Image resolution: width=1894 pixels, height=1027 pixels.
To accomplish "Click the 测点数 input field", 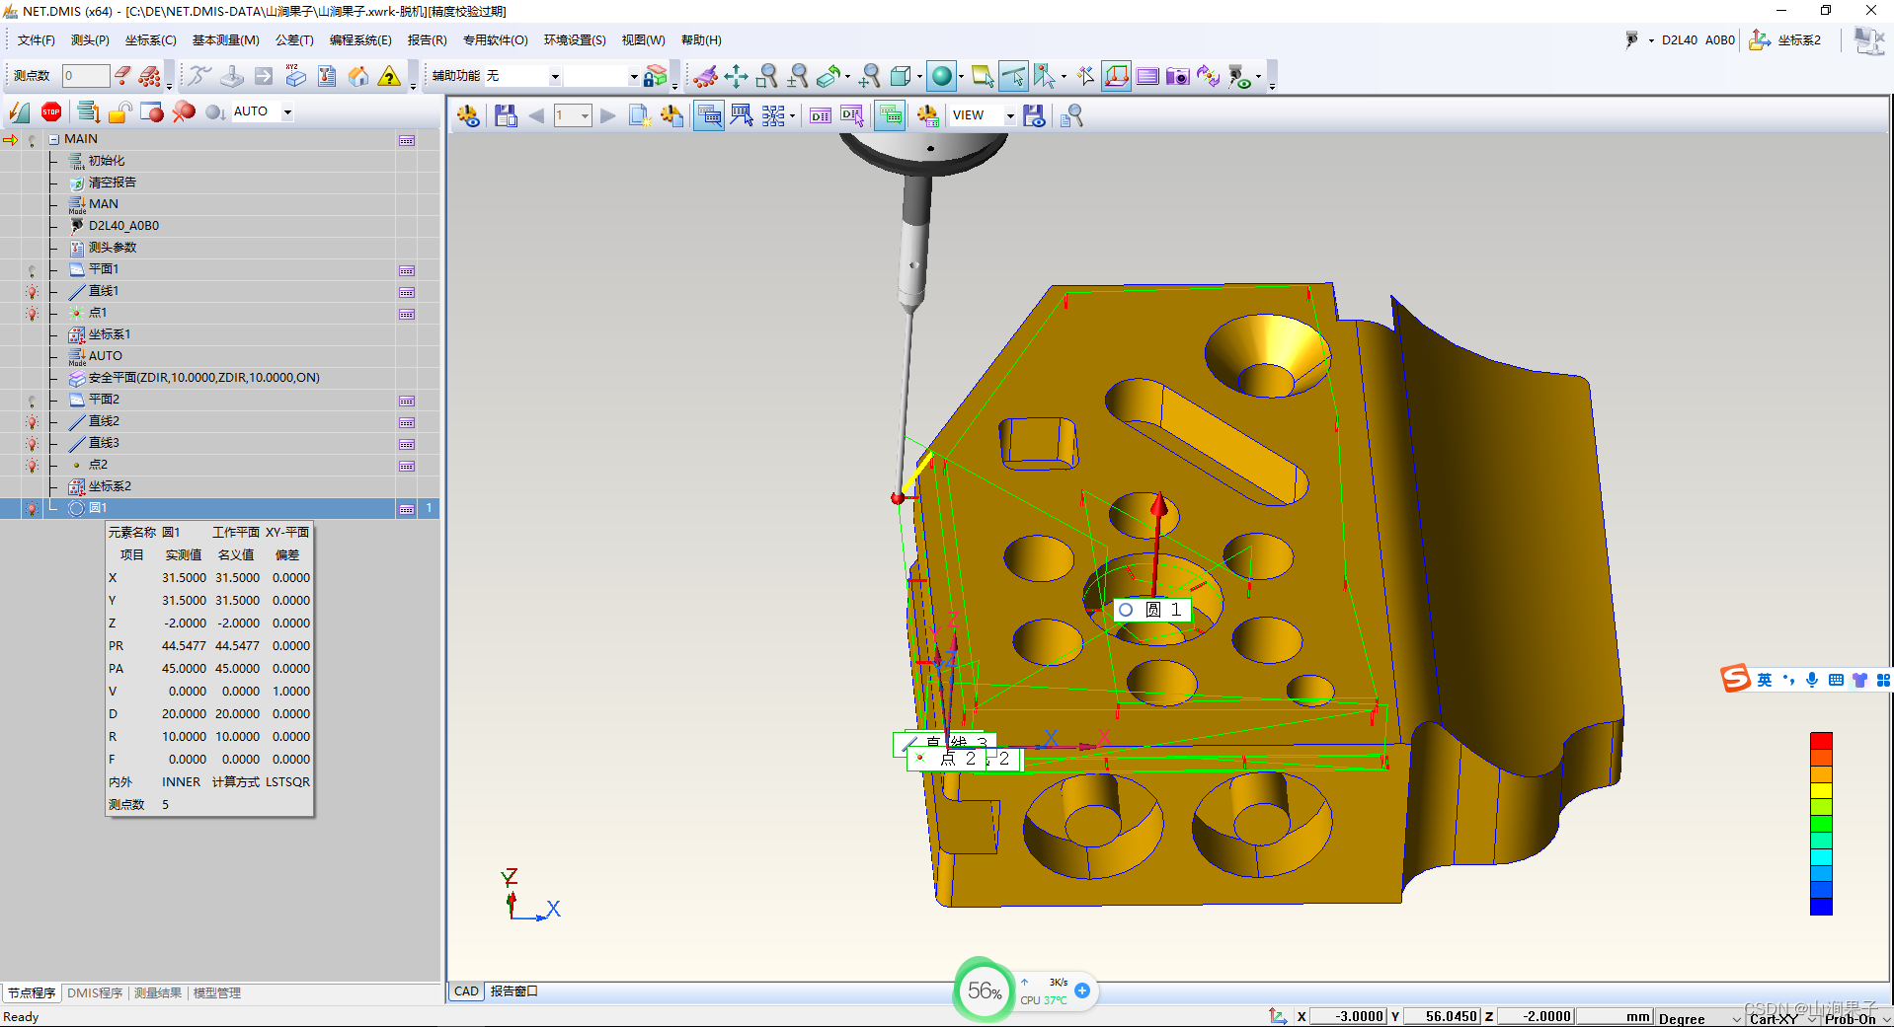I will click(85, 76).
